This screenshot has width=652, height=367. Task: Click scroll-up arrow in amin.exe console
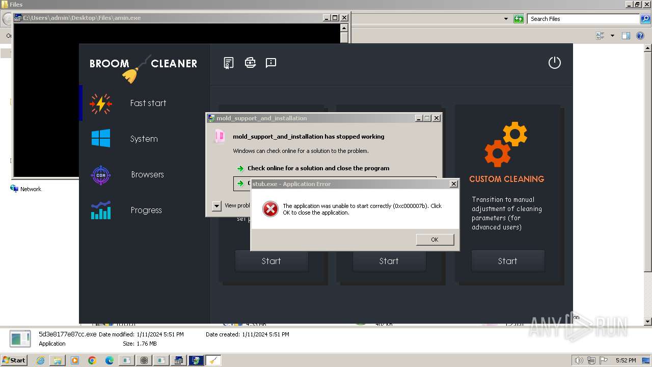pyautogui.click(x=344, y=28)
